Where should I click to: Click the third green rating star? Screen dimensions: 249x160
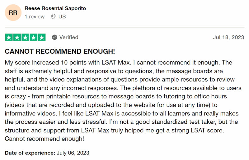tap(25, 37)
